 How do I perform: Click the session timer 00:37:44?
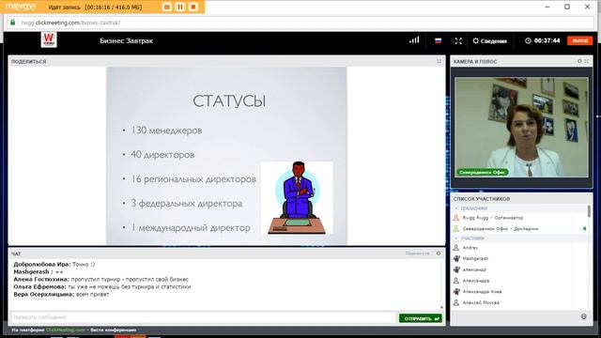(x=543, y=40)
